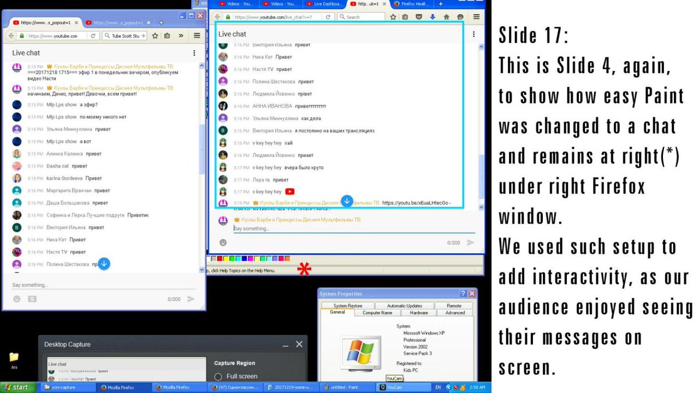Click System Properties help question button
The height and width of the screenshot is (393, 699).
(x=463, y=294)
